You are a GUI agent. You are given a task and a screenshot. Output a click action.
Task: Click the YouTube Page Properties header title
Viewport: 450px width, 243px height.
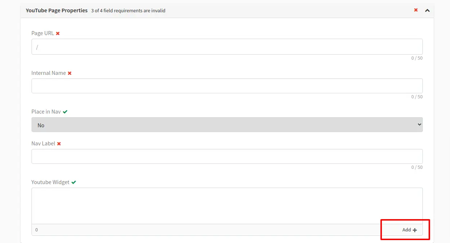(57, 10)
